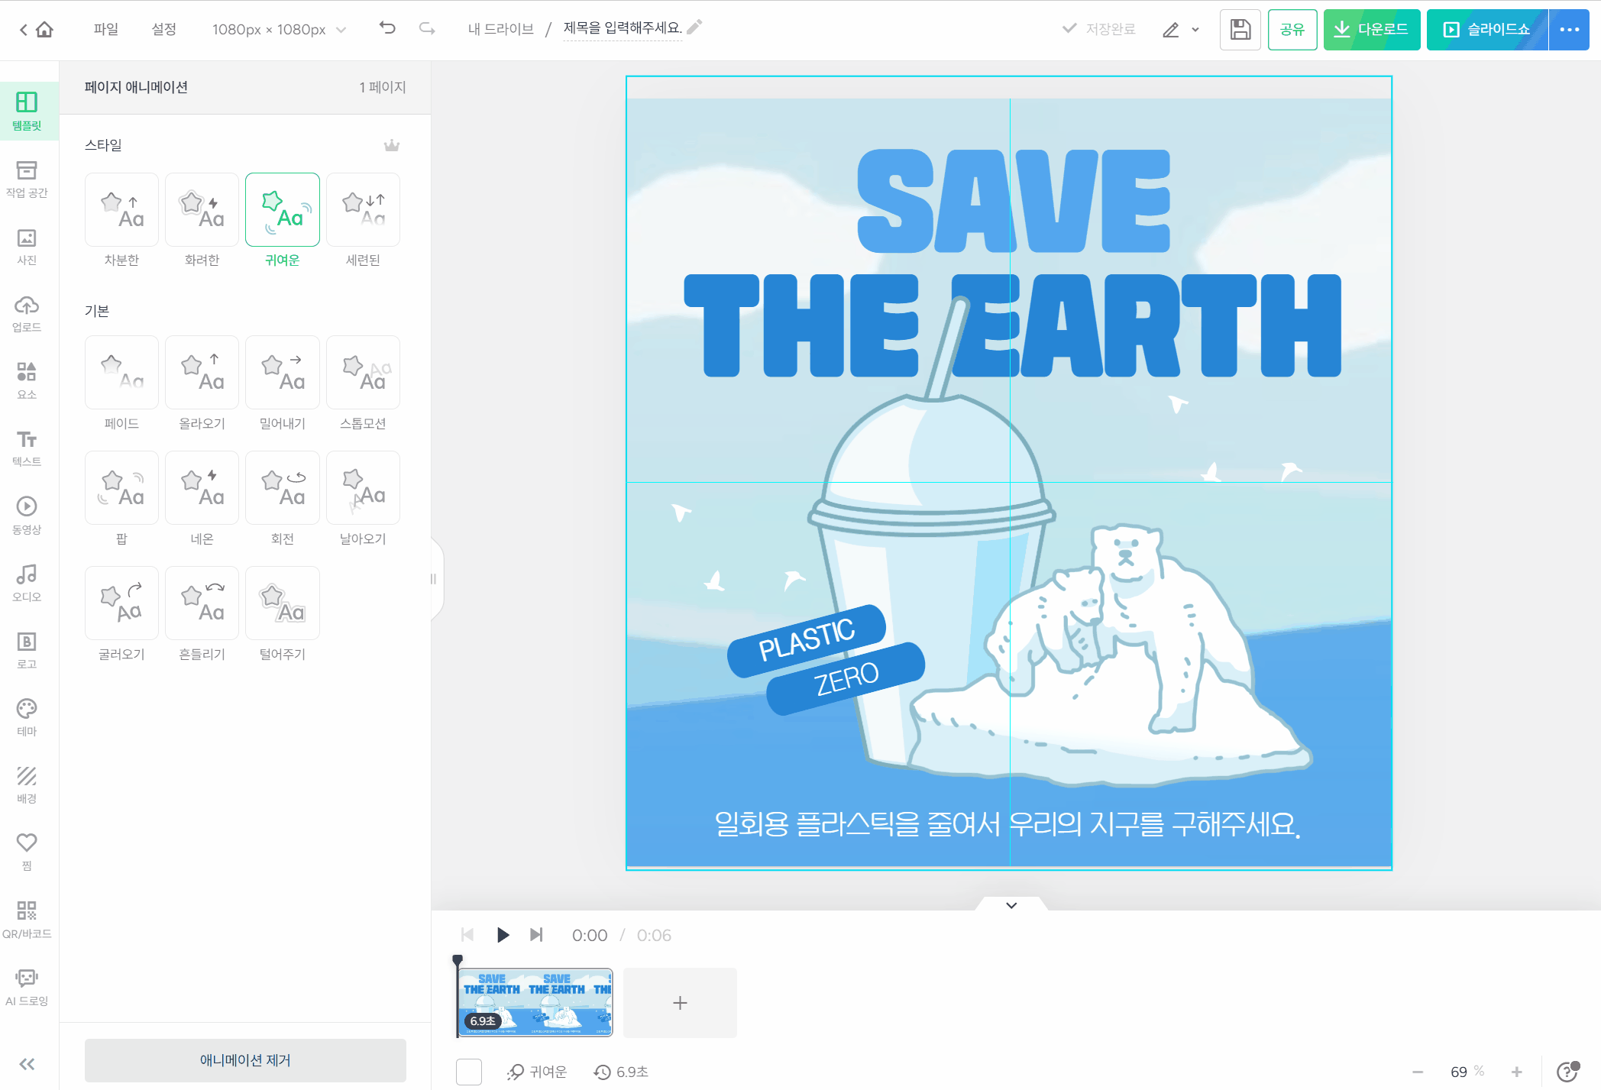Open the 배경 sidebar panel
1601x1090 pixels.
27,784
